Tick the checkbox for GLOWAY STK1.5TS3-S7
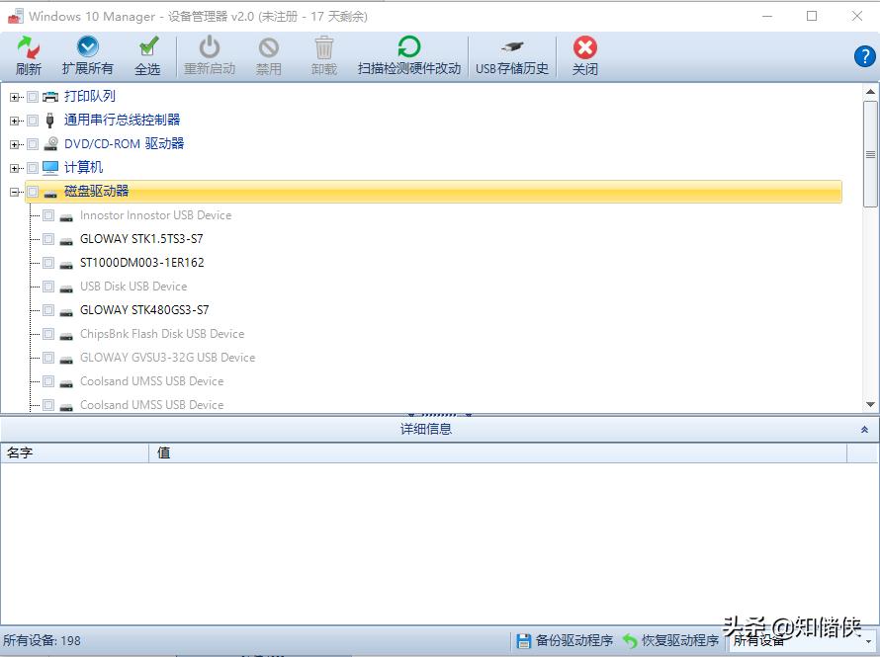The image size is (880, 657). 48,239
